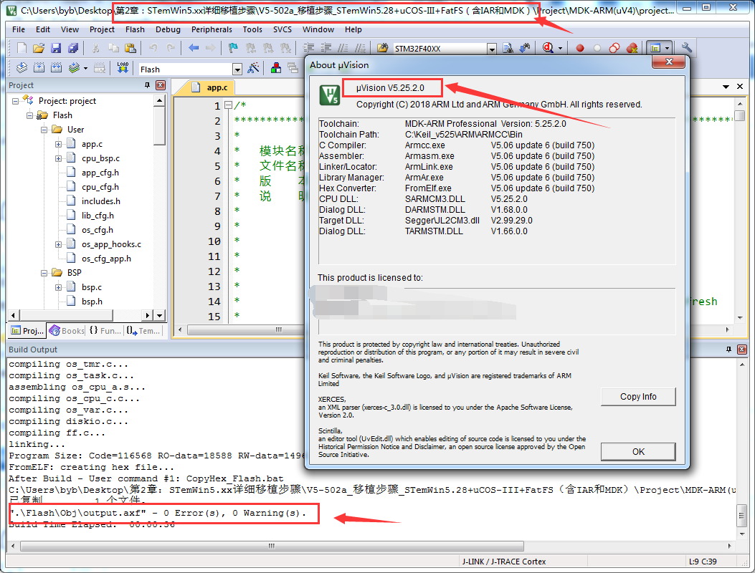The width and height of the screenshot is (755, 573).
Task: Paste clipboard contents from toolbar
Action: tap(130, 48)
